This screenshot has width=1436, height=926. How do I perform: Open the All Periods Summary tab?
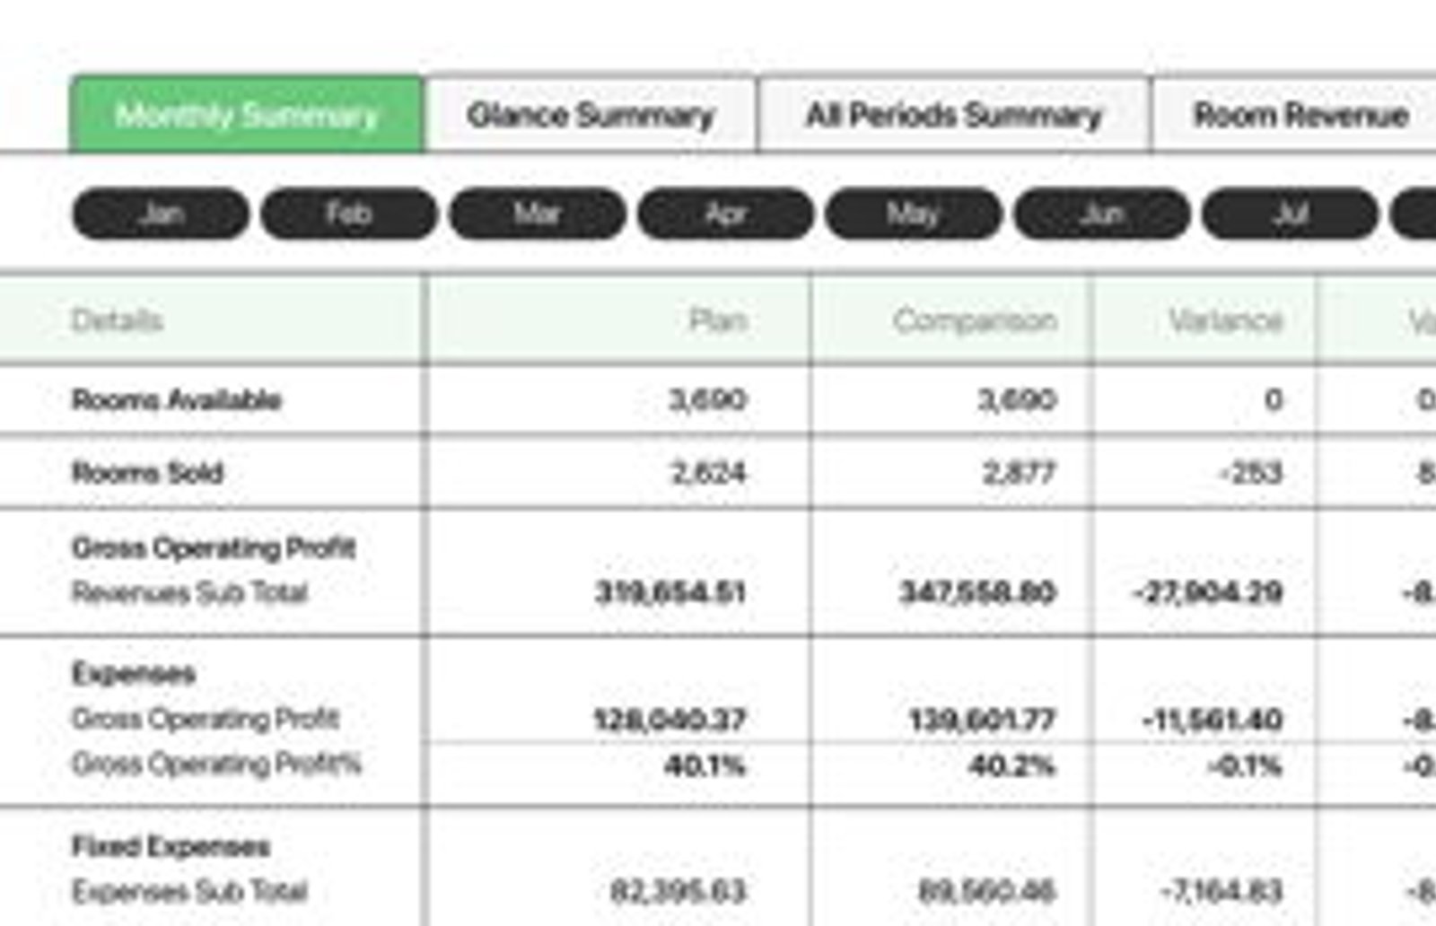point(953,114)
